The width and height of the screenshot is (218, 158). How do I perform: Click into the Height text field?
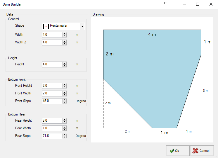(x=52, y=64)
